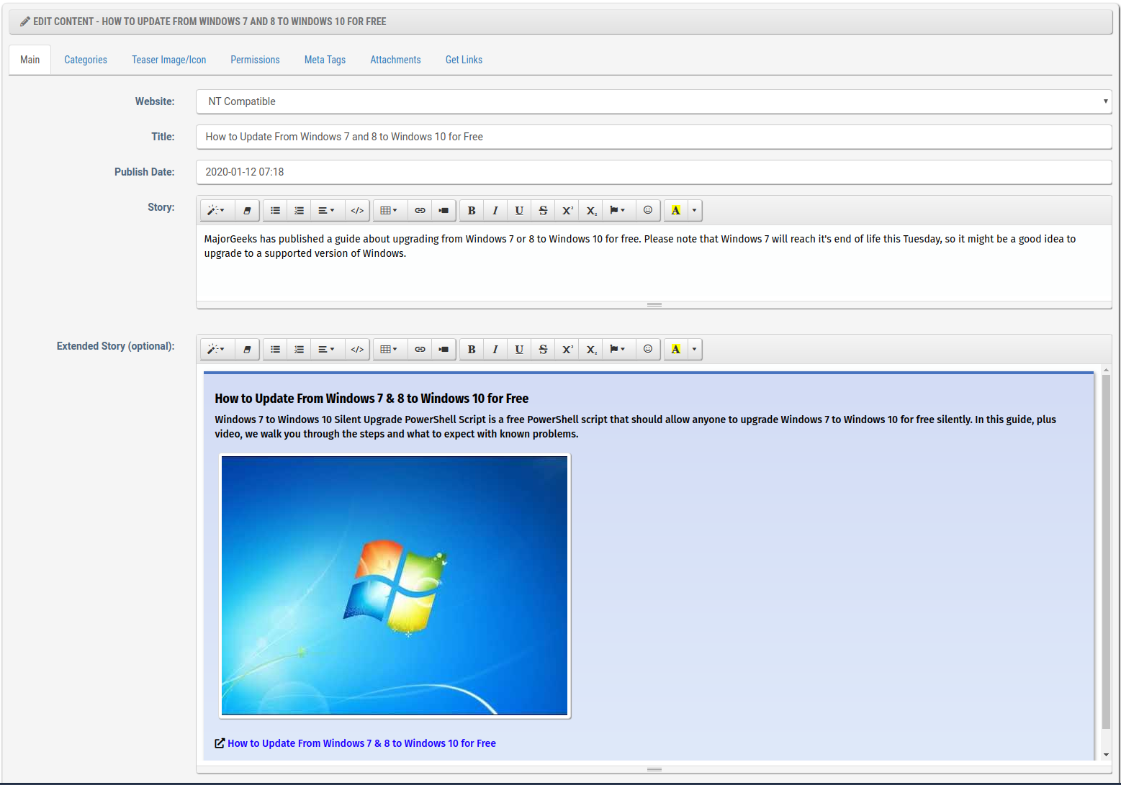This screenshot has height=785, width=1121.
Task: Insert emoji in the Extended Story editor
Action: point(648,349)
